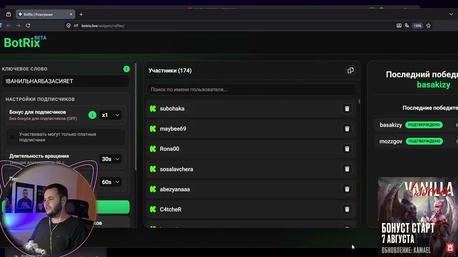Click the 130% zoom level indicator
458x257 pixels.
click(417, 26)
